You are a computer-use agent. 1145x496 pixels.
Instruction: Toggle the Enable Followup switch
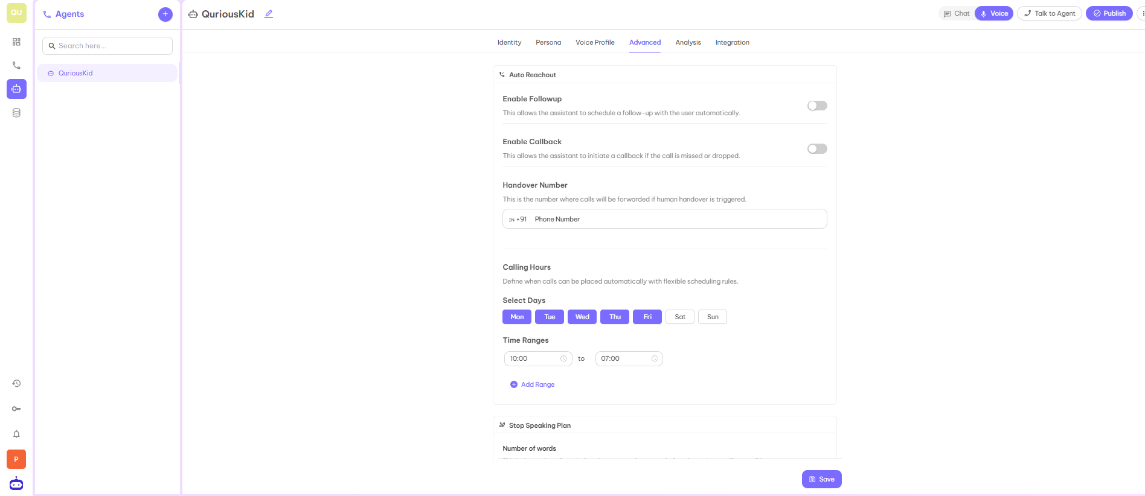pos(817,106)
